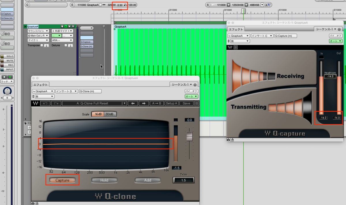Click the tempo value 120.00
The height and width of the screenshot is (205, 346).
point(132,5)
